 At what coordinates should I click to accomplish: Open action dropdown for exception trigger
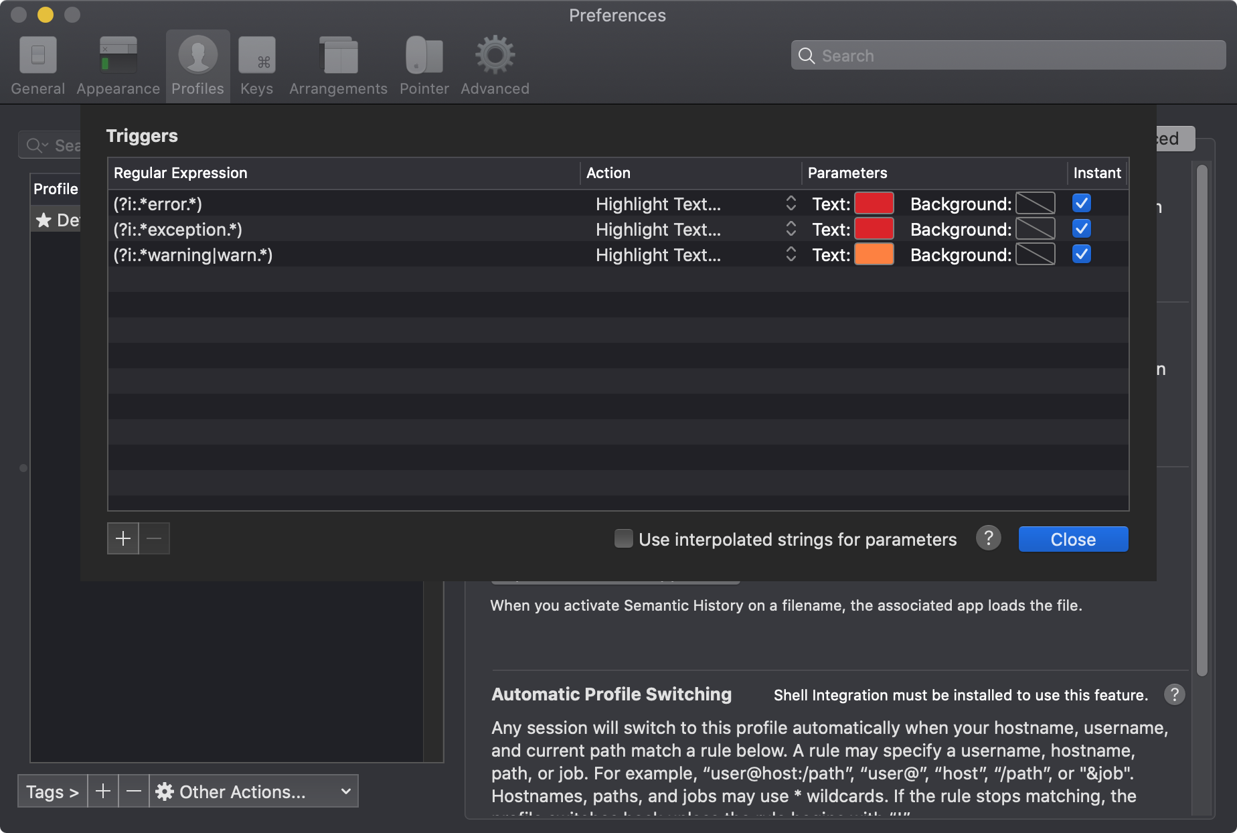click(693, 229)
